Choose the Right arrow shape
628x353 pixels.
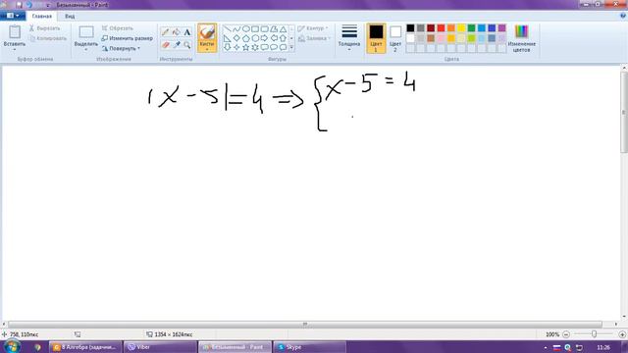pos(264,38)
